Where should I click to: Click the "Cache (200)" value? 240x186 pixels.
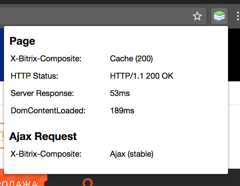click(x=131, y=59)
